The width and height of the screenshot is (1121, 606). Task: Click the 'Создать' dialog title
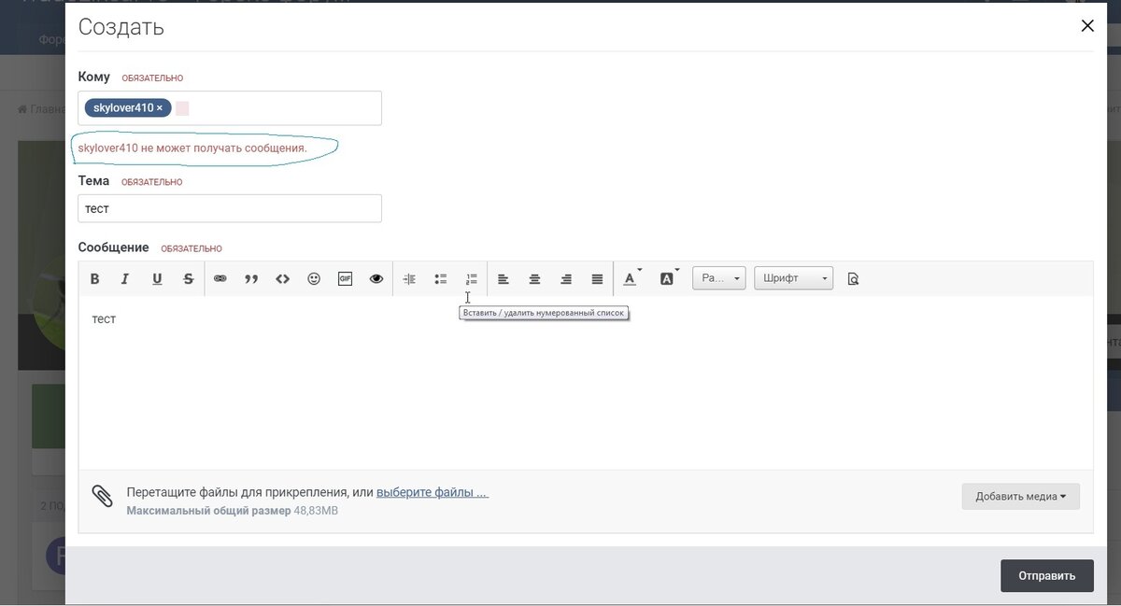click(121, 27)
